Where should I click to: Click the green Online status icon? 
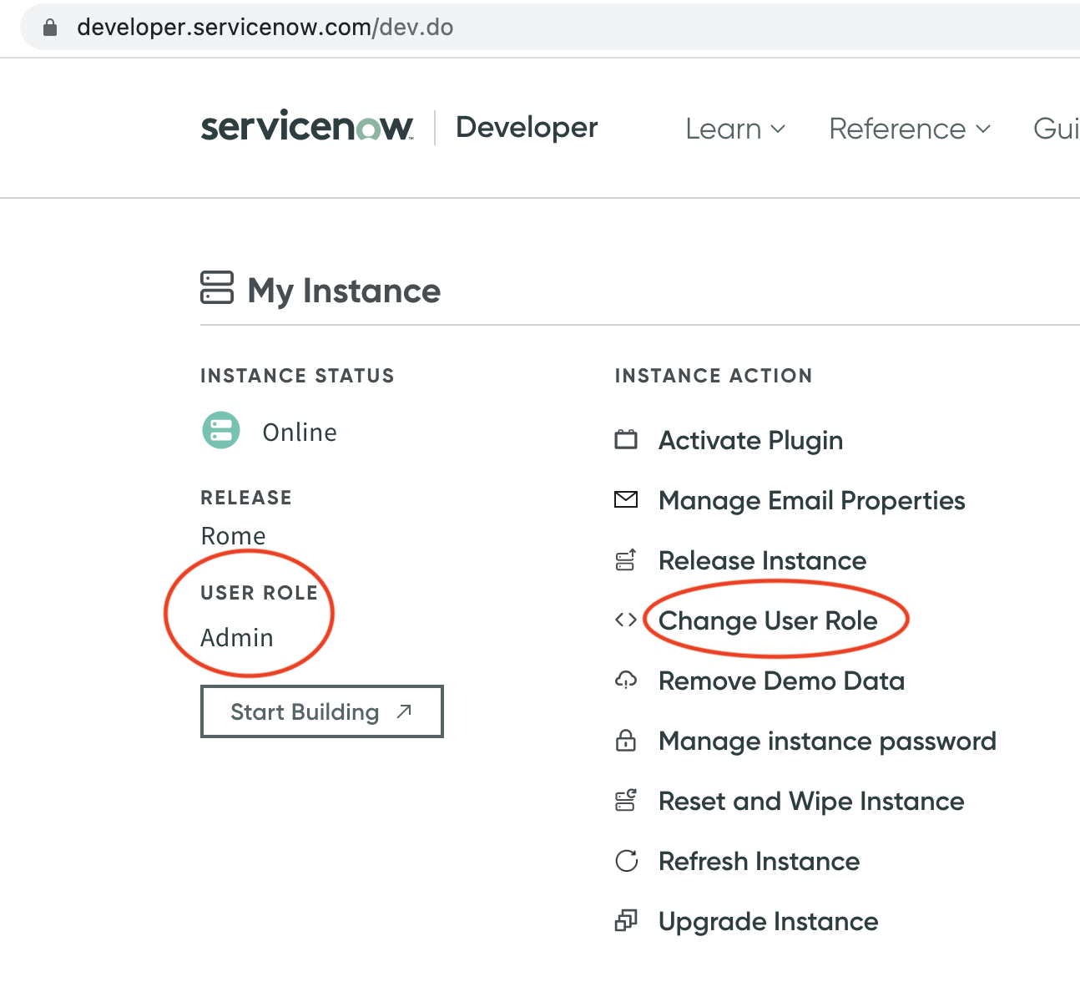pyautogui.click(x=221, y=431)
